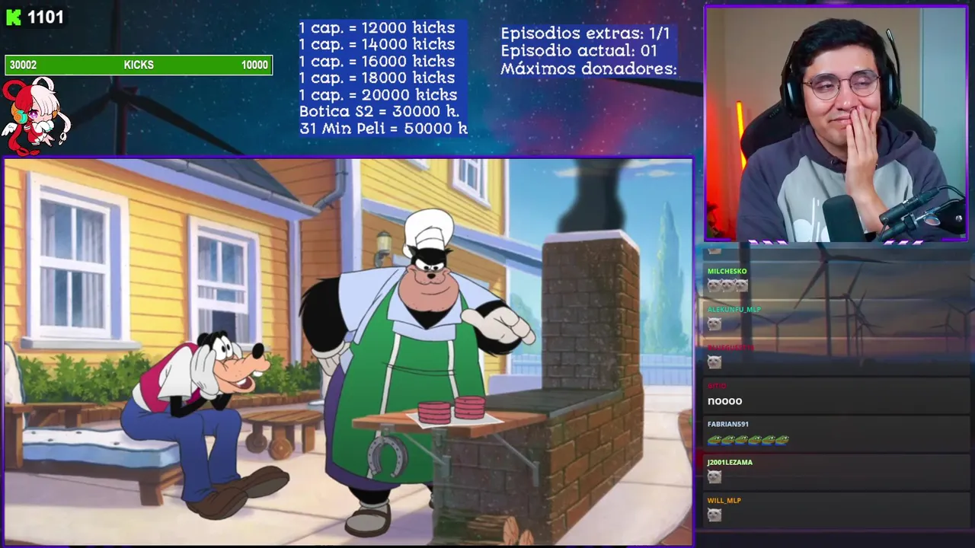Image resolution: width=975 pixels, height=548 pixels.
Task: Click the 'noooo' chat message
Action: (x=724, y=401)
